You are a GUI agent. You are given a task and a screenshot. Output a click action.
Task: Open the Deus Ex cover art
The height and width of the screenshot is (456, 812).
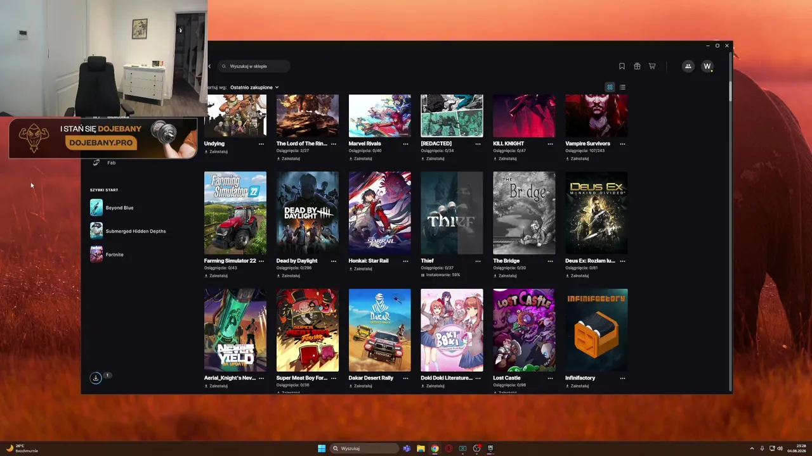tap(596, 213)
